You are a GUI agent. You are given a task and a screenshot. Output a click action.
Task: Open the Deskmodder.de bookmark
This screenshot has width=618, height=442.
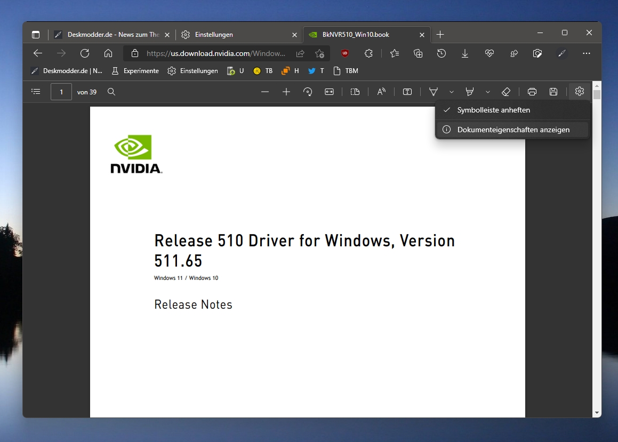67,71
